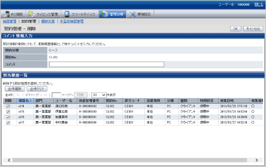This screenshot has width=266, height=167.
Task: Uncheck the delete box for cl14
Action: [x=8, y=106]
